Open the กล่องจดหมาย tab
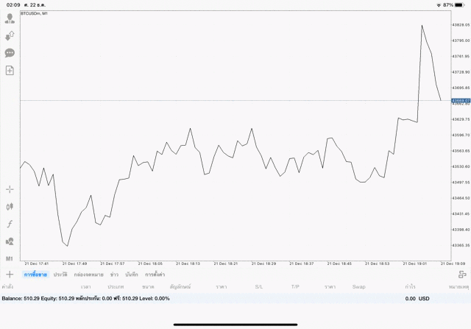471x329 pixels. pyautogui.click(x=88, y=274)
